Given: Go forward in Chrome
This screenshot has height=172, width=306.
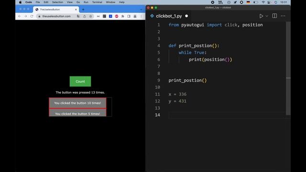Looking at the screenshot, I should click(x=25, y=16).
